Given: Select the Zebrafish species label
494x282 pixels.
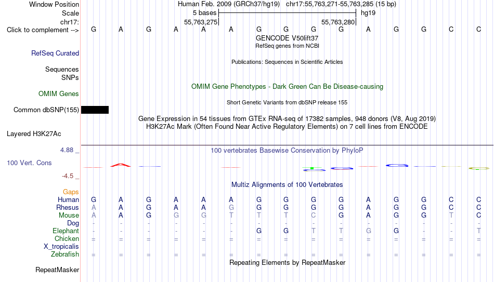Looking at the screenshot, I should point(65,254).
